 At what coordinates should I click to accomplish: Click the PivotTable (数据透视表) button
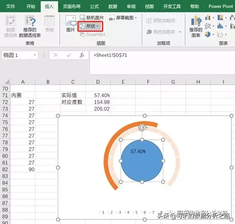10,26
